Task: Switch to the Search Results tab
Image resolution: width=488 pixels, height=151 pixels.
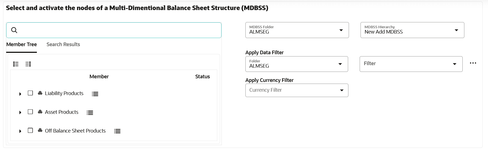Action: pyautogui.click(x=63, y=44)
